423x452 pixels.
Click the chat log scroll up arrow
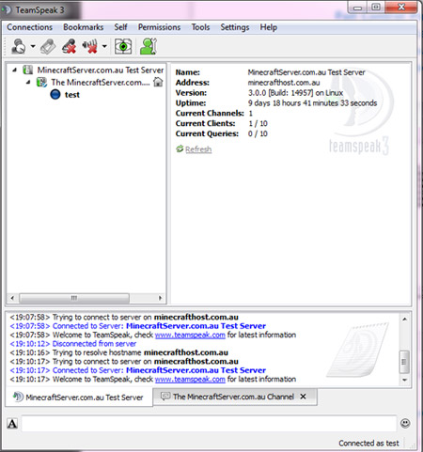pyautogui.click(x=405, y=320)
